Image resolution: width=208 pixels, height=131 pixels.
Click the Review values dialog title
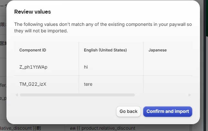(x=33, y=12)
